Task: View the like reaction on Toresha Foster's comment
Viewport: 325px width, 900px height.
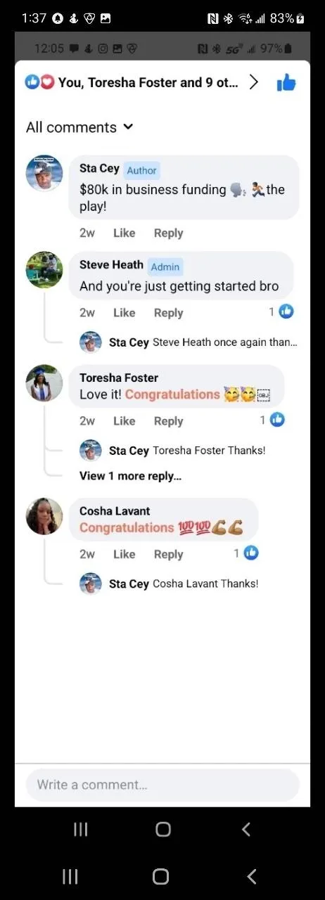Action: tap(272, 420)
